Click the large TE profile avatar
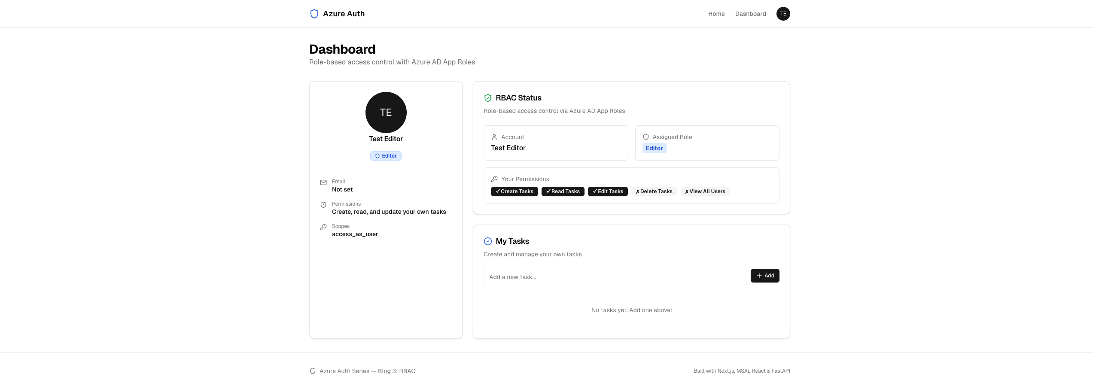This screenshot has height=389, width=1093. coord(386,112)
